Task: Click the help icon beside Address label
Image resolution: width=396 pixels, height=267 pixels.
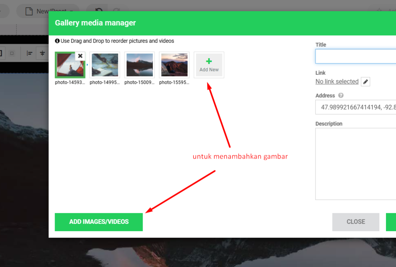Action: point(341,96)
